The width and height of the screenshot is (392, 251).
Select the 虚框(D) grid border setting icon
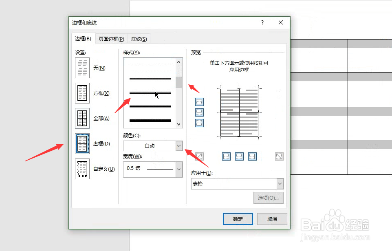click(82, 143)
